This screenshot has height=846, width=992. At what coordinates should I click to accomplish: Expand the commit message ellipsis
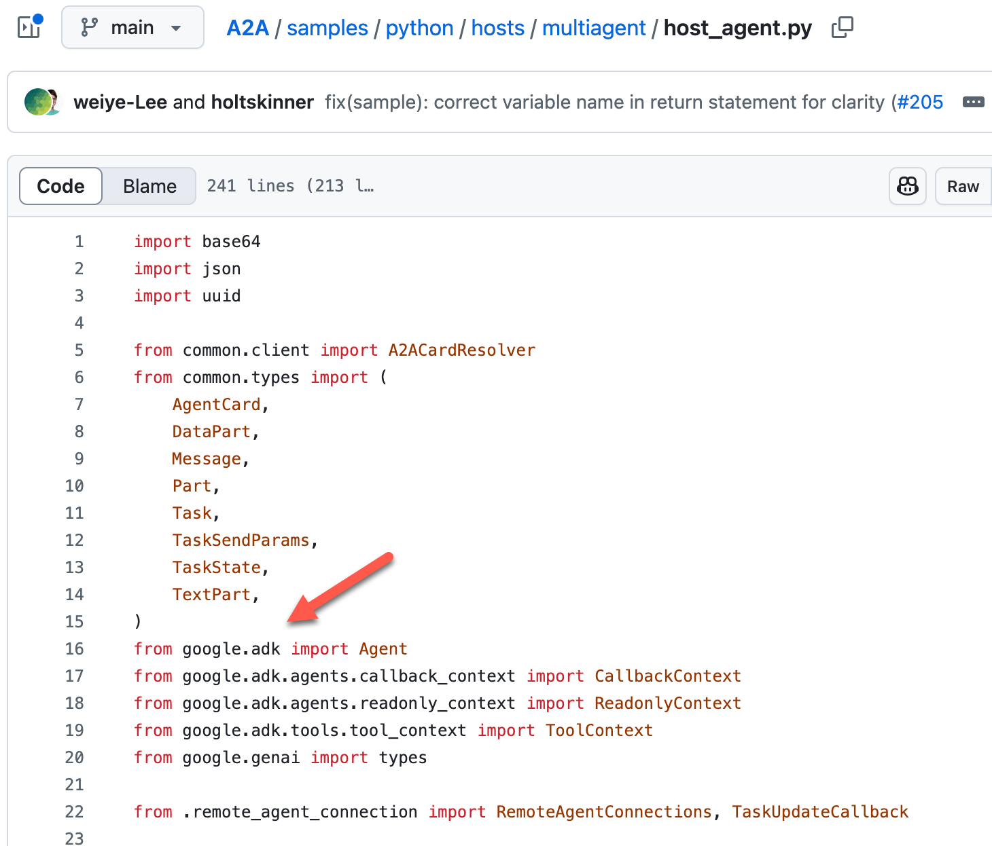(973, 102)
